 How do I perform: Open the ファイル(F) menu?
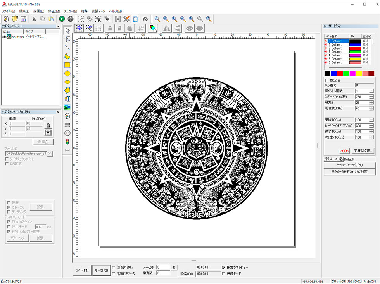tap(8, 11)
